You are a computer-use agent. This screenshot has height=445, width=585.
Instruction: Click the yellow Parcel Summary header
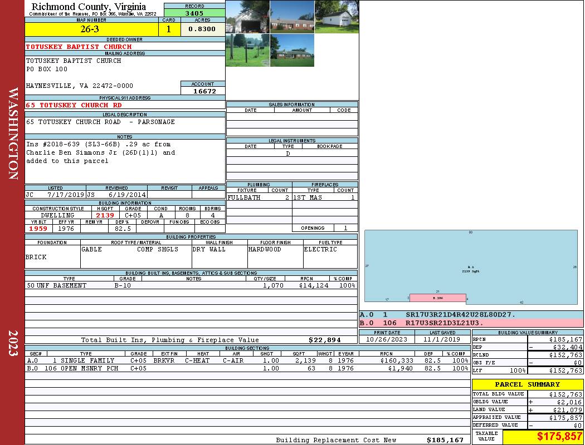(x=527, y=384)
